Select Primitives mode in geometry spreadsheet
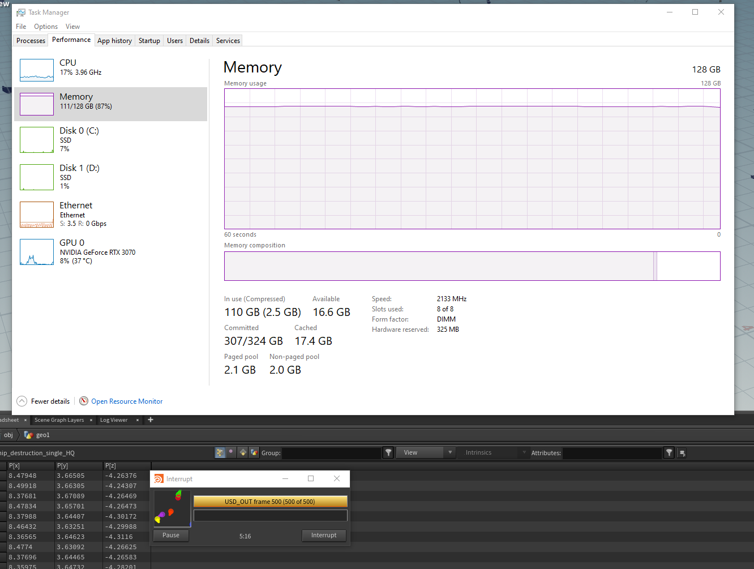754x569 pixels. (243, 452)
